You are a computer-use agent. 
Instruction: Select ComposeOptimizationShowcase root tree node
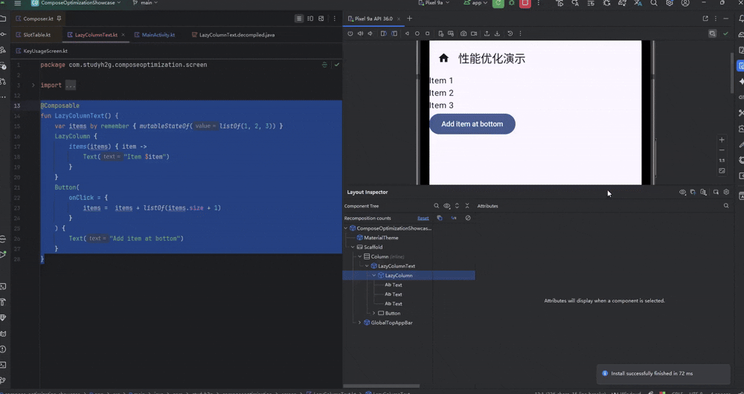coord(391,228)
